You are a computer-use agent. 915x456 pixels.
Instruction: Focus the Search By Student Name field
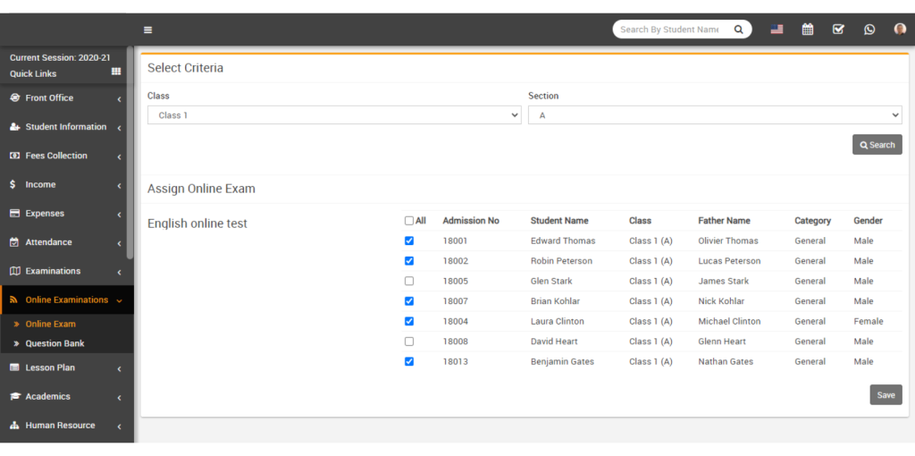[x=670, y=30]
